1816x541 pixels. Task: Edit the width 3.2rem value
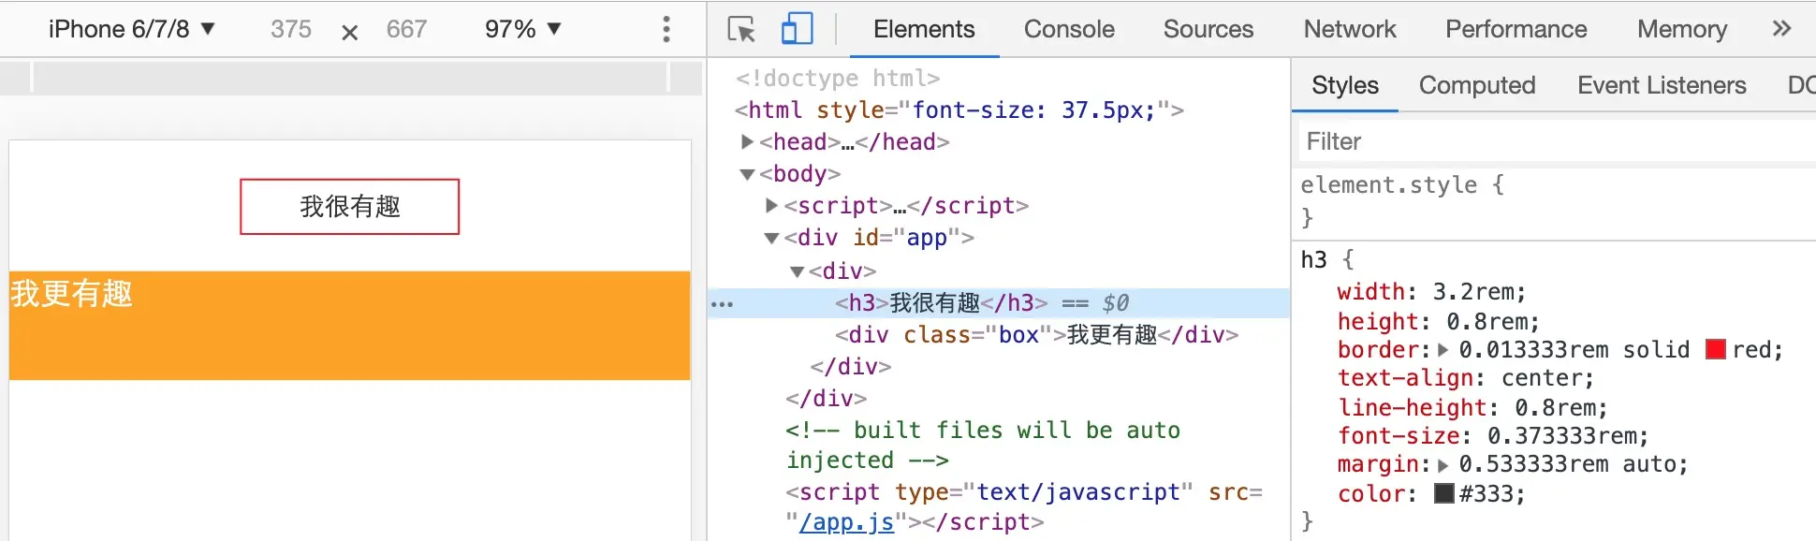click(1472, 292)
